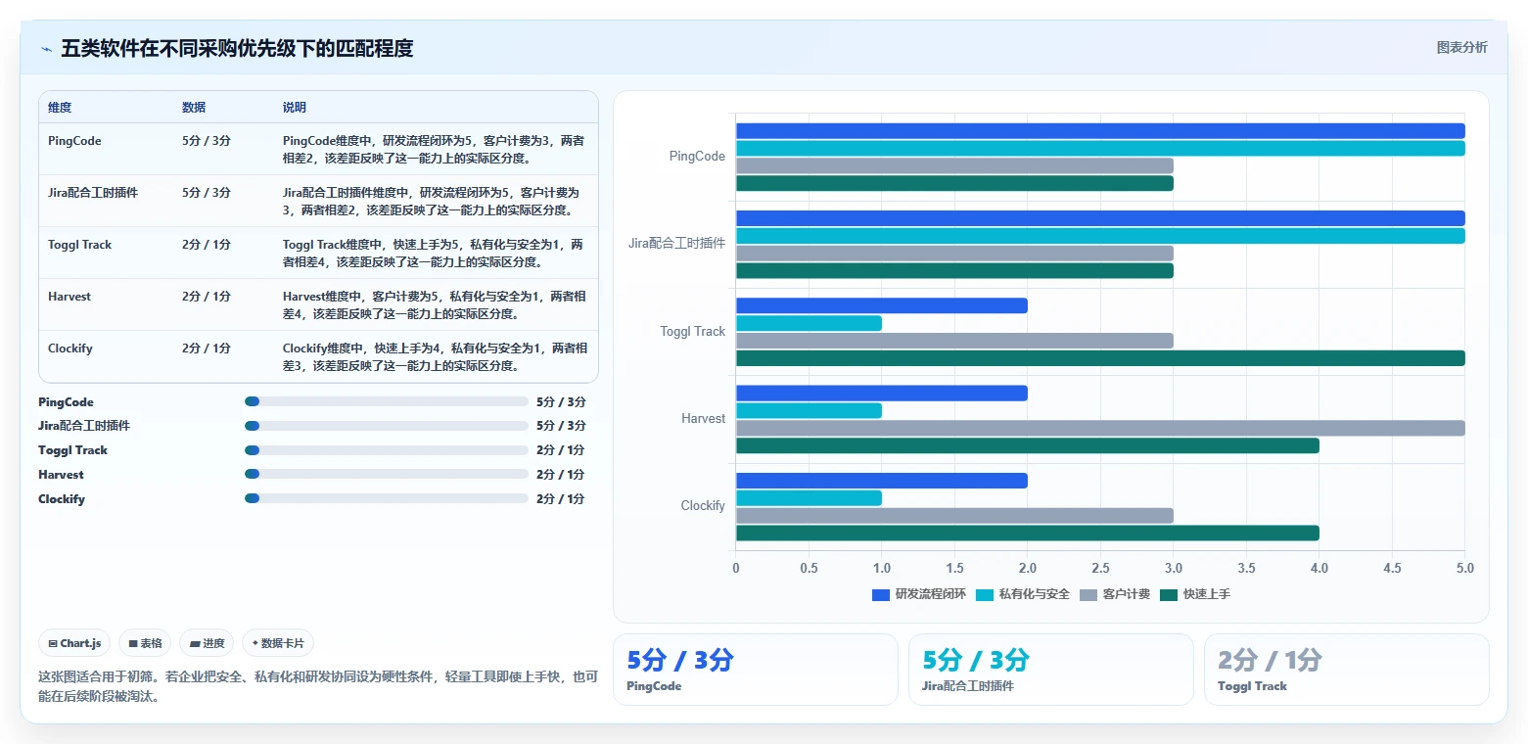The height and width of the screenshot is (744, 1528).
Task: Open the Jira配合工时插件 data card
Action: 1051,670
